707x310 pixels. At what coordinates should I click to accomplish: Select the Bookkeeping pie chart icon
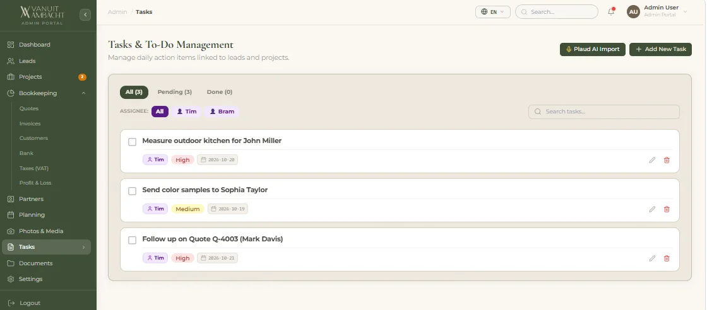(x=11, y=93)
